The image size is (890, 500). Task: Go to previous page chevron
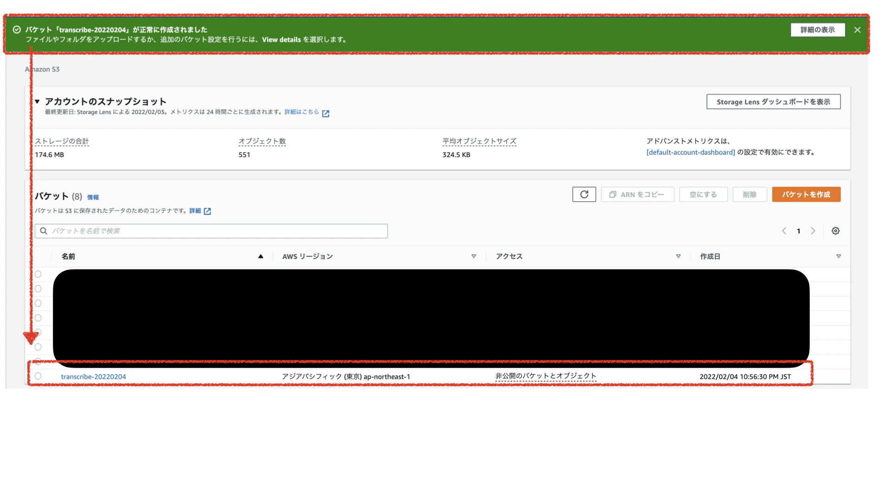tap(784, 231)
